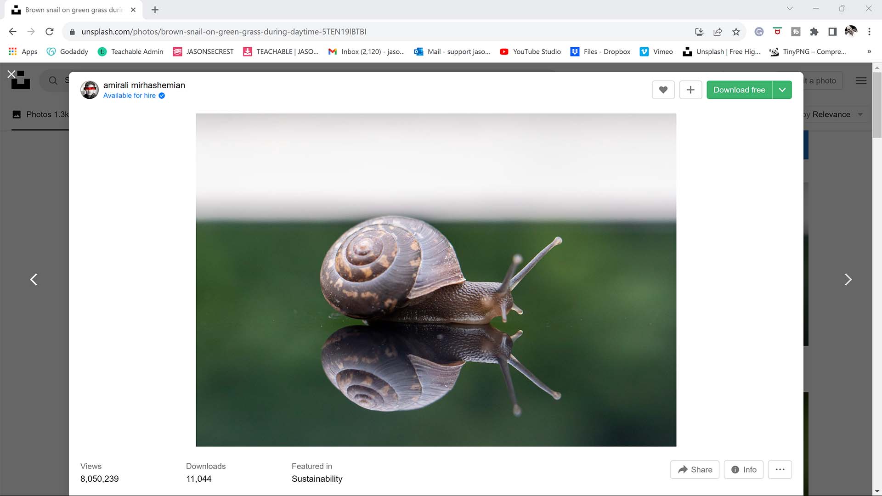Open the TinyPNG bookmark

click(808, 51)
